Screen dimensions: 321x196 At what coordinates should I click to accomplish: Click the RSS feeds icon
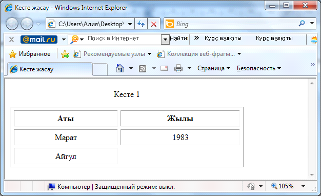tap(143, 69)
